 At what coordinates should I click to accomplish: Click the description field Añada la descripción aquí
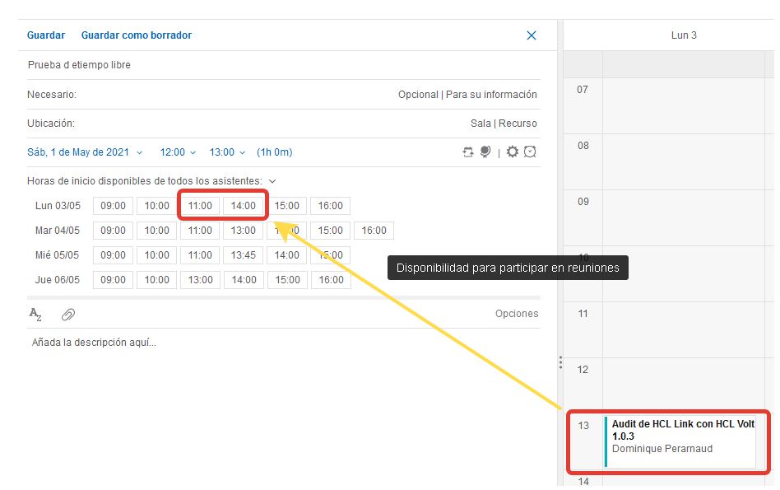pos(94,343)
